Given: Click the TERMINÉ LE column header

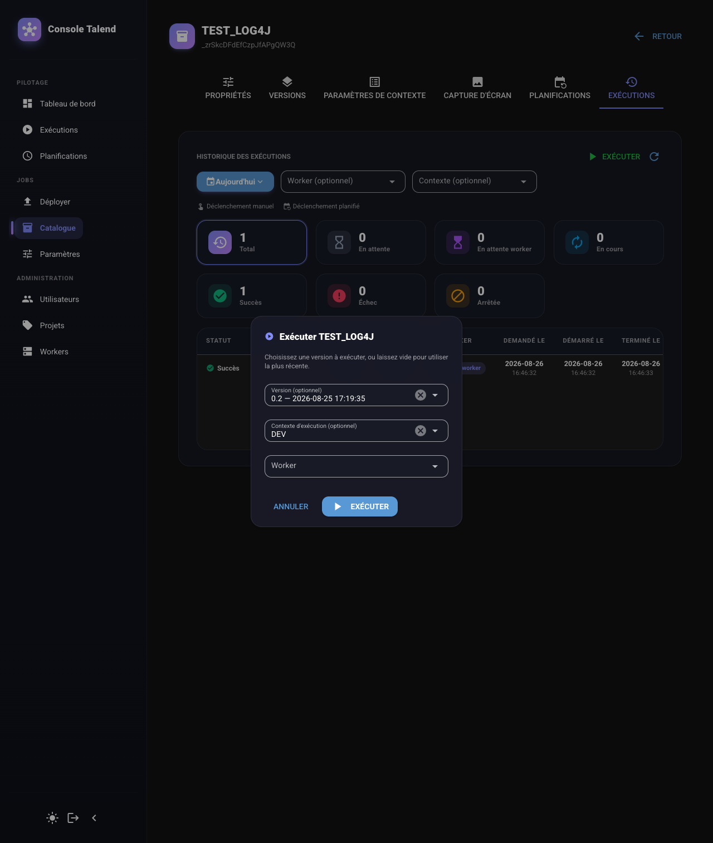Looking at the screenshot, I should click(641, 340).
